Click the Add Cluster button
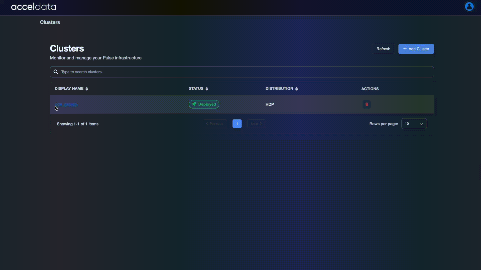 (416, 49)
